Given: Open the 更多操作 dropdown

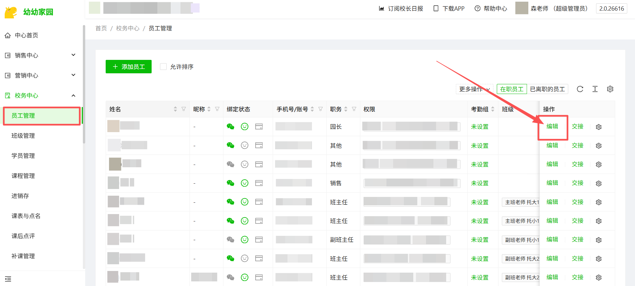Looking at the screenshot, I should pos(474,89).
